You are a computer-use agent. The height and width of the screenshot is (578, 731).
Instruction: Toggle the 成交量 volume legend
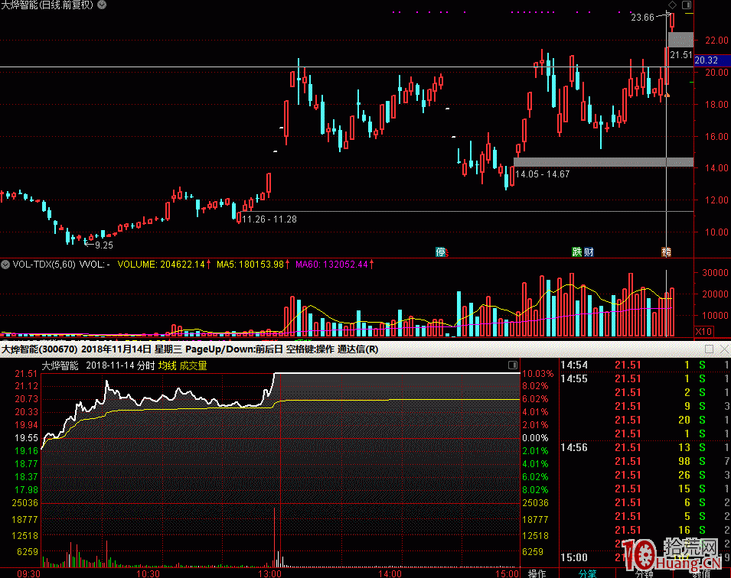coord(194,366)
